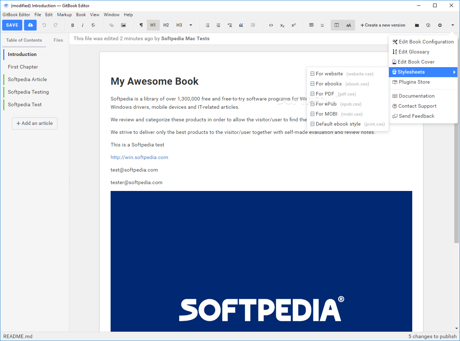Open the Window menu
The image size is (460, 341).
coord(112,15)
